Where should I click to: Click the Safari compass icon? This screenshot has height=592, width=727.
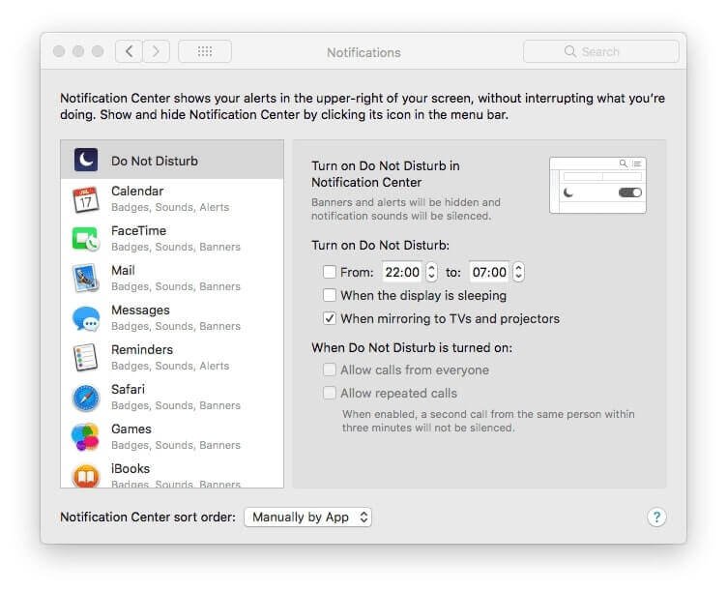[86, 399]
